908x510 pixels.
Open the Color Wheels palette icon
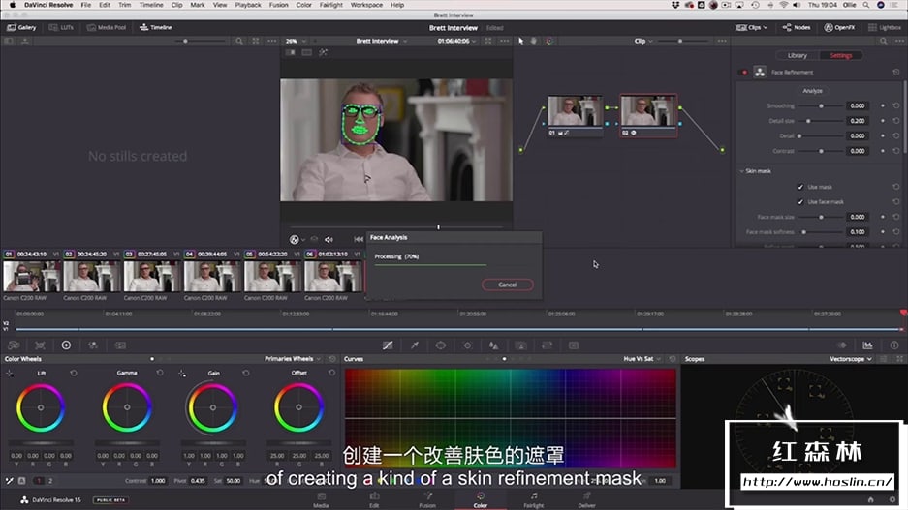pos(66,345)
